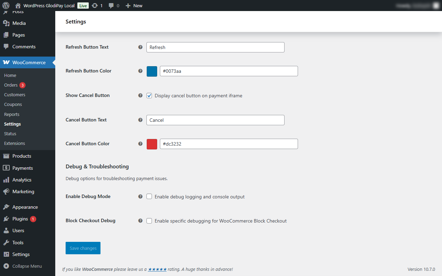Click help icon beside Show Cancel Button
The image size is (442, 276).
140,96
